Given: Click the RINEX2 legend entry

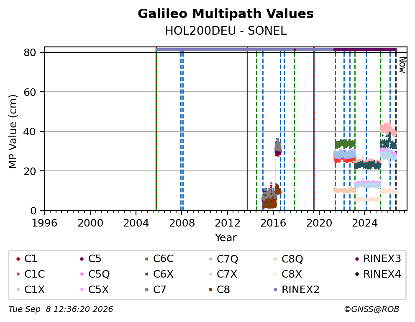Looking at the screenshot, I should (x=297, y=290).
